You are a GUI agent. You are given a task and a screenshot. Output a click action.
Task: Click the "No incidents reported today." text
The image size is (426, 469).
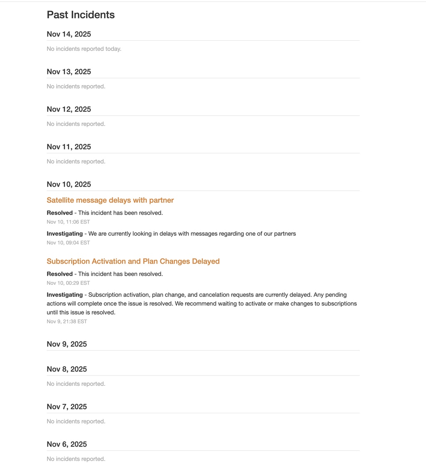84,49
